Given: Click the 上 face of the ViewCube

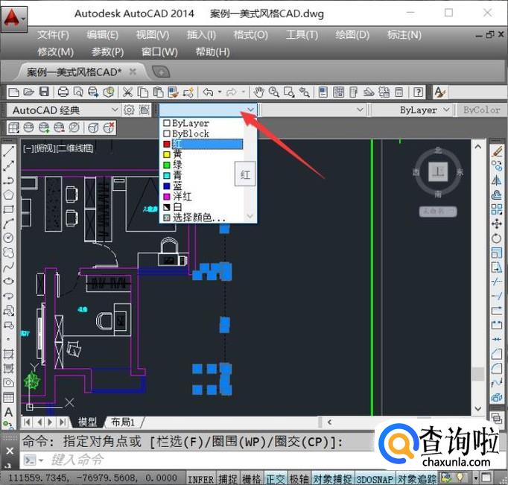Looking at the screenshot, I should (438, 171).
